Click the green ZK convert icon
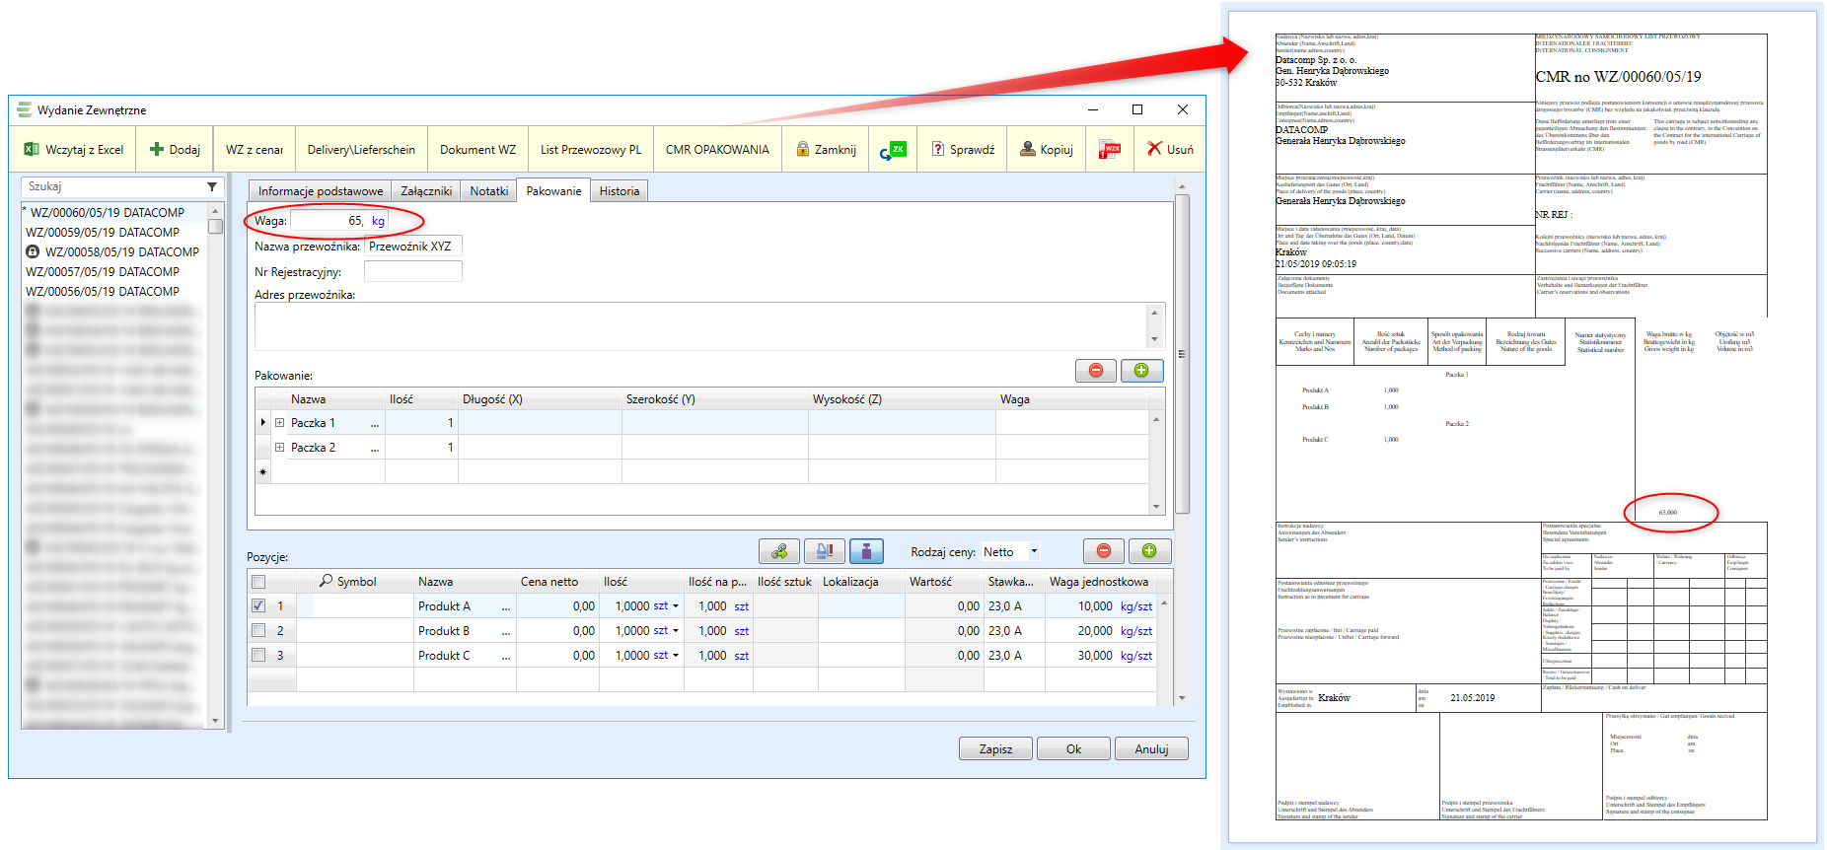This screenshot has width=1827, height=850. 893,150
